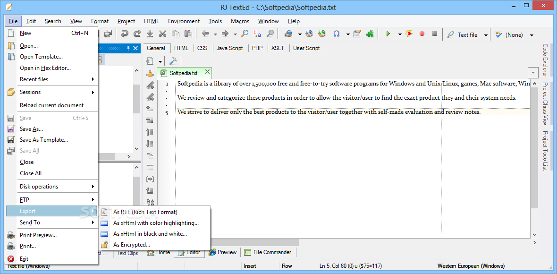This screenshot has height=274, width=557.
Task: Click the down-arrow-to-tray icon beside Redo
Action: click(150, 34)
